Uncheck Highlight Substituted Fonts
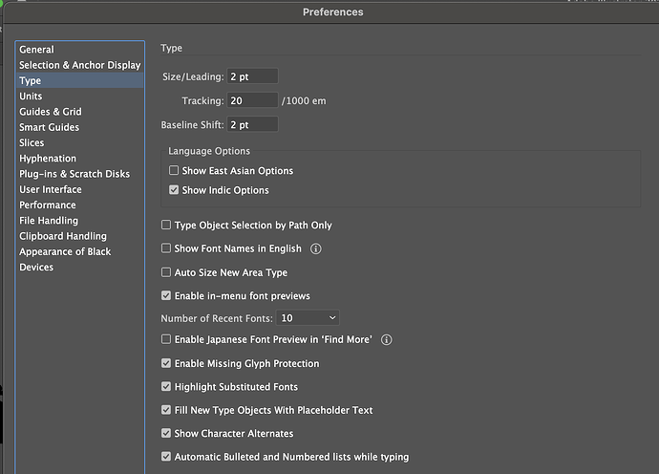Screen dimensions: 659x474 (166, 387)
